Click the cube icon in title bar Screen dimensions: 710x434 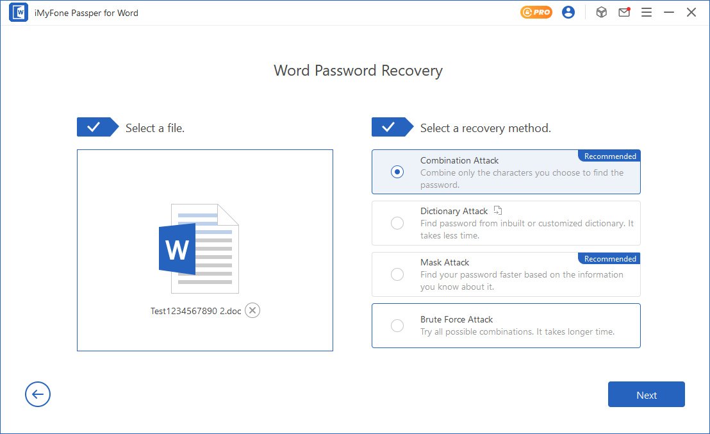click(601, 12)
